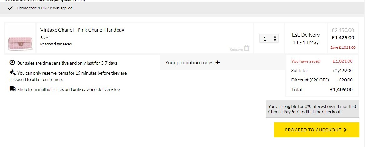Open Vintage Chanel Pink Handbag title

point(82,30)
